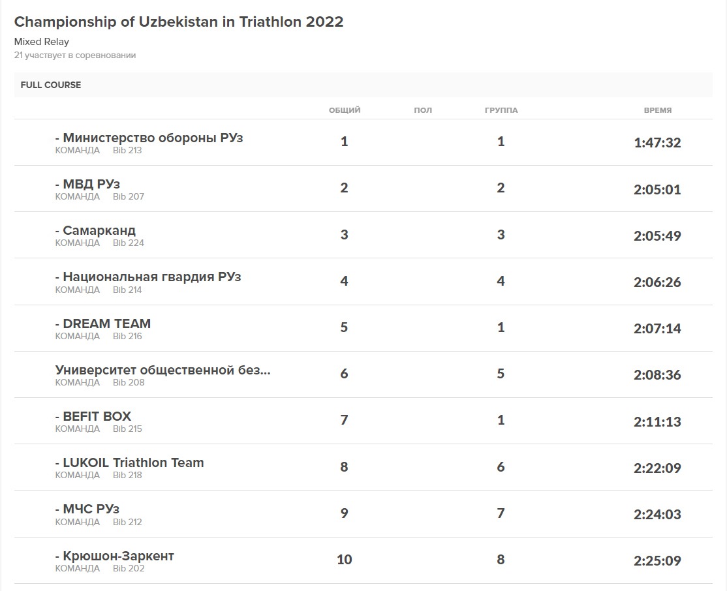Image resolution: width=727 pixels, height=591 pixels.
Task: Click the ОБЩИЙ column header
Action: click(x=345, y=110)
